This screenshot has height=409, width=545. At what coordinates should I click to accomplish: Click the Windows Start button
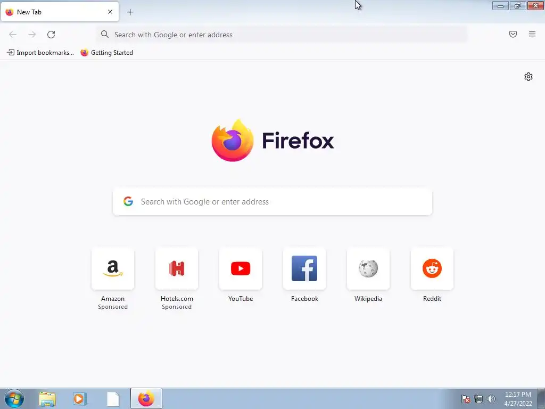(x=14, y=398)
